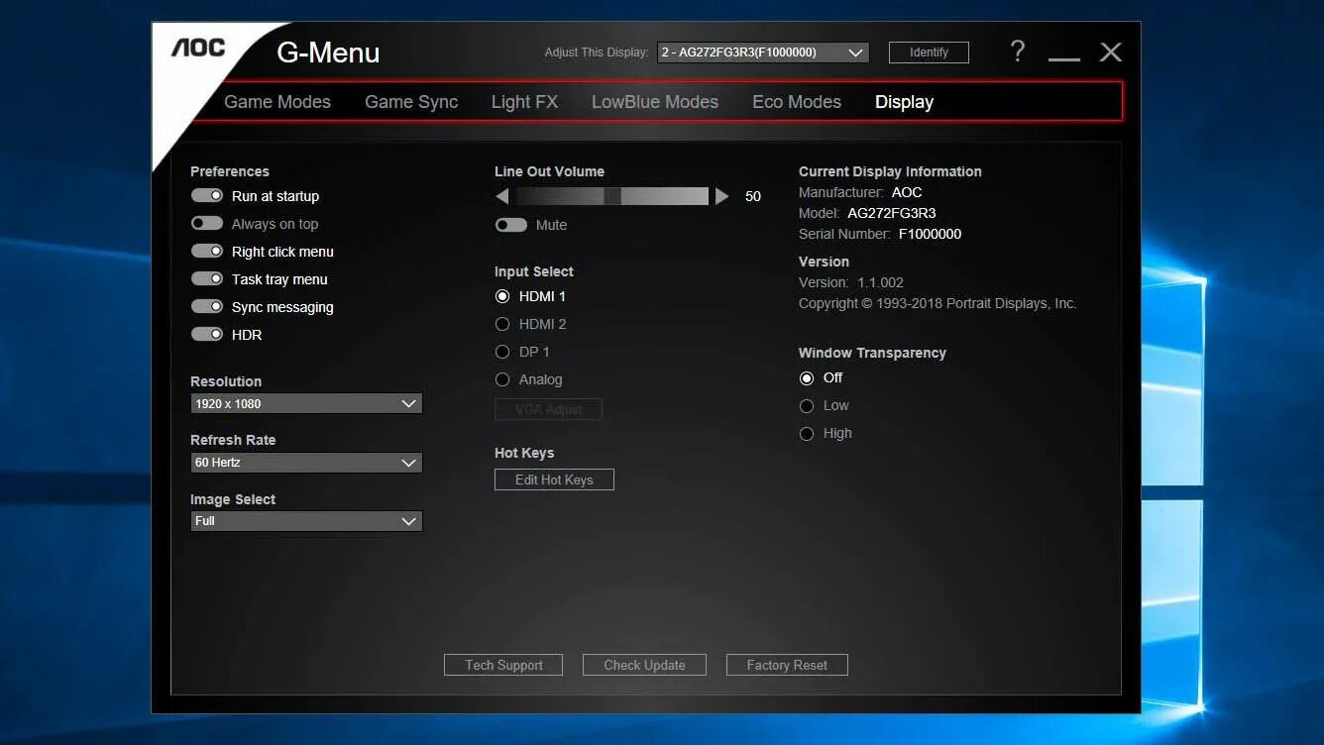The width and height of the screenshot is (1324, 745).
Task: Set window transparency to Off
Action: coord(807,377)
